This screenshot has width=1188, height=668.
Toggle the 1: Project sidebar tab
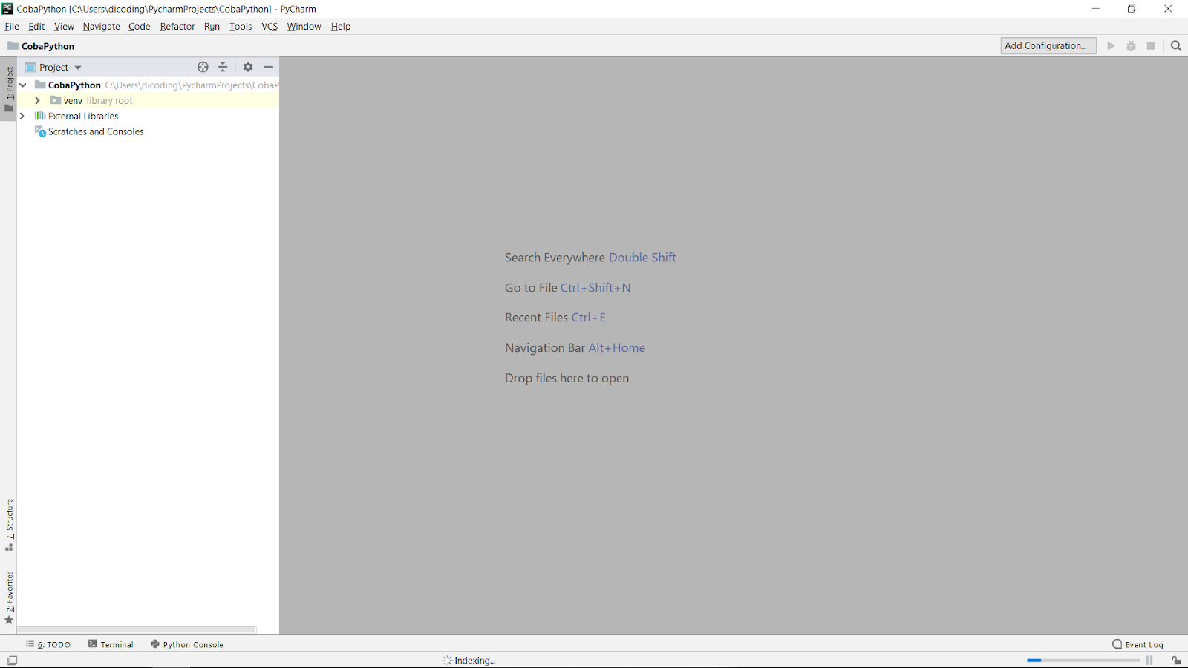click(9, 89)
